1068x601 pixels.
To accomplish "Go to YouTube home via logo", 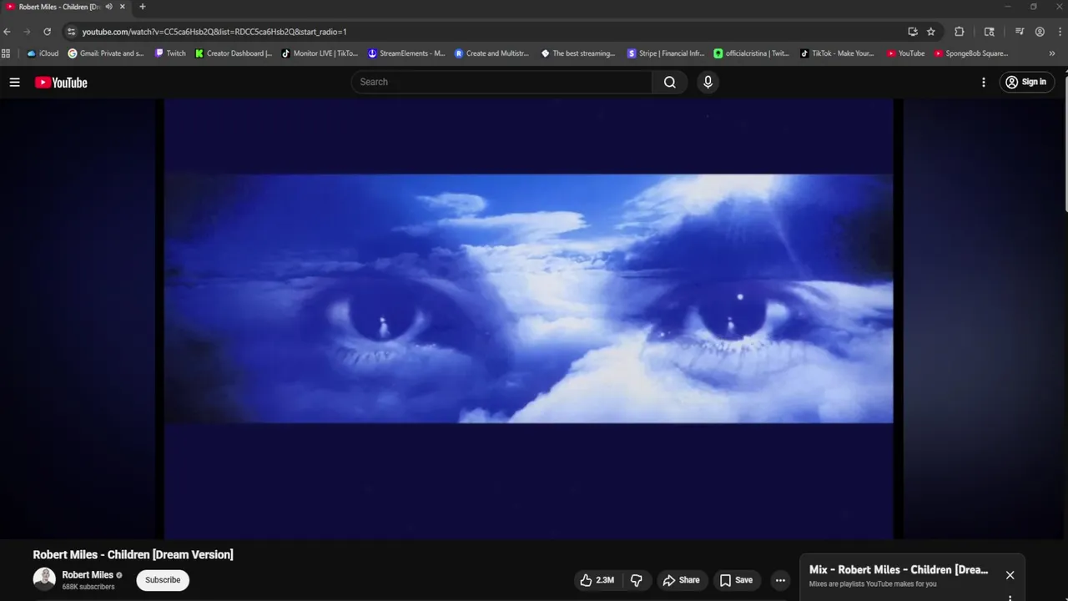I will click(x=61, y=82).
